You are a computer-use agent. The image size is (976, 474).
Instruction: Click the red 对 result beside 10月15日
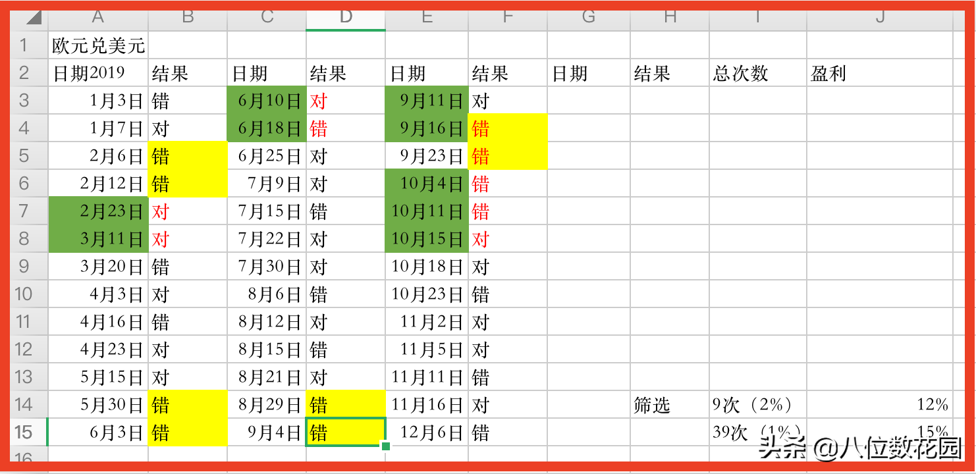[x=508, y=239]
